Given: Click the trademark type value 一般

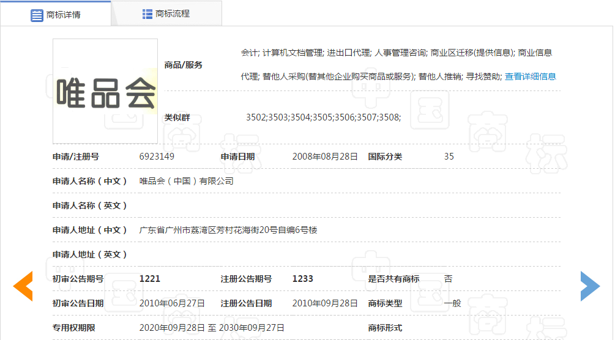Looking at the screenshot, I should click(x=453, y=303).
